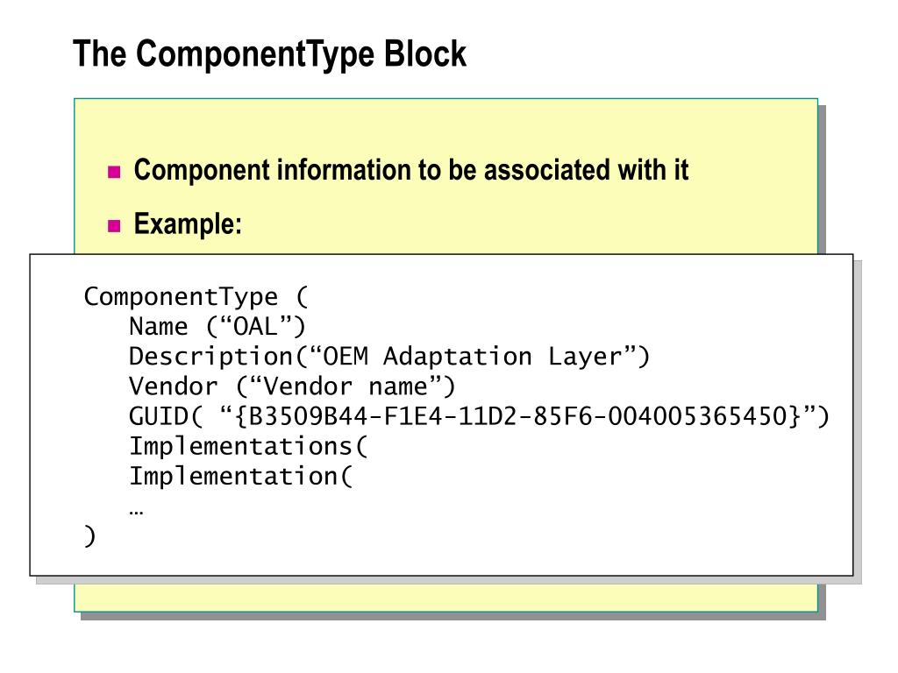Click the yellow panel area above bullets
The height and width of the screenshot is (673, 898).
445,127
